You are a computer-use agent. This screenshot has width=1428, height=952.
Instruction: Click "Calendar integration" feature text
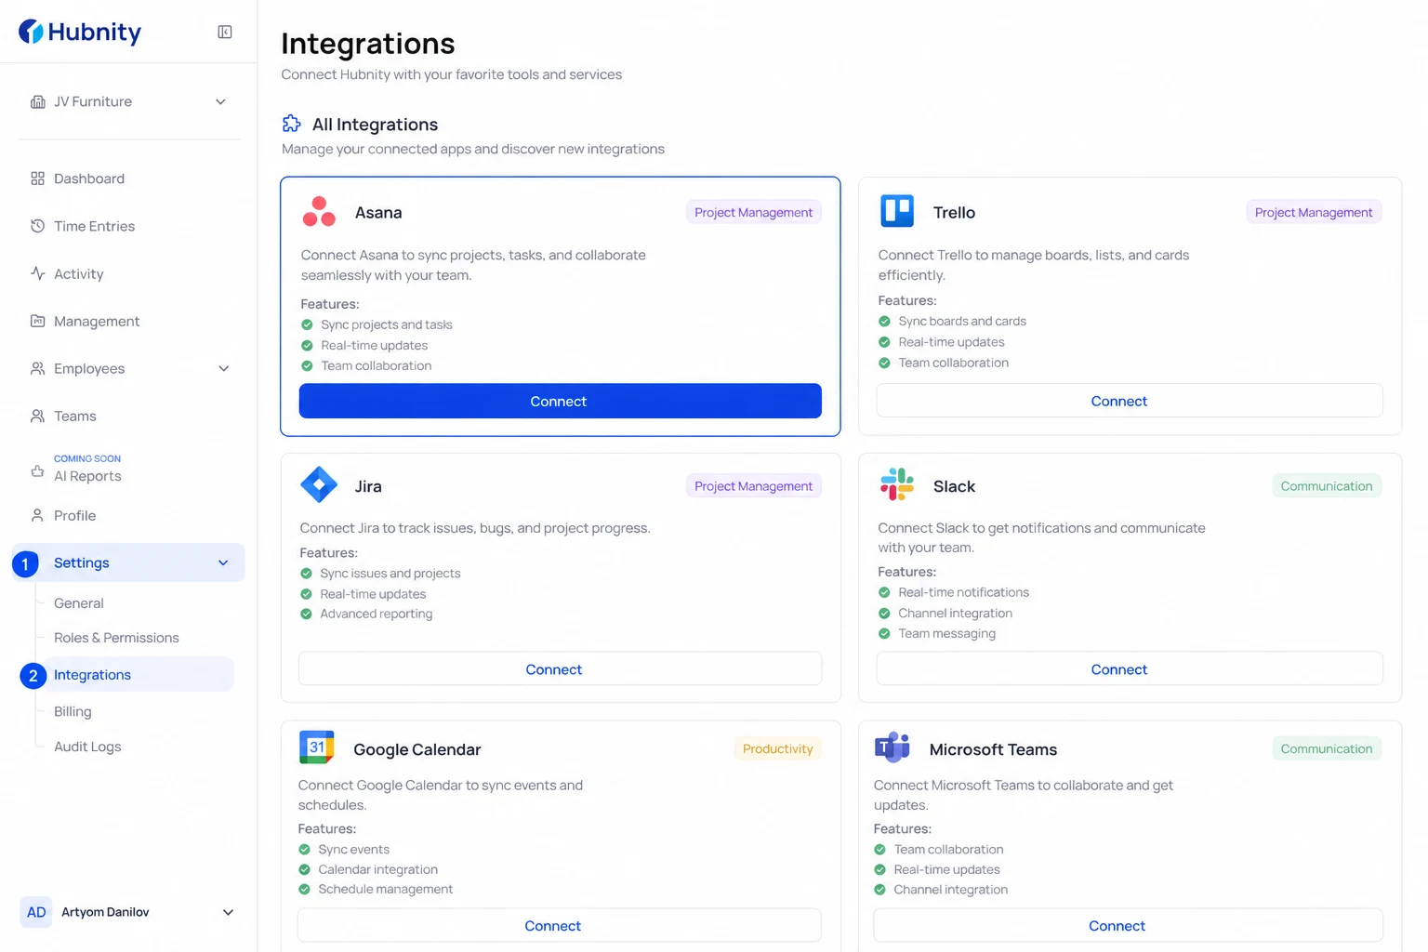pyautogui.click(x=377, y=869)
